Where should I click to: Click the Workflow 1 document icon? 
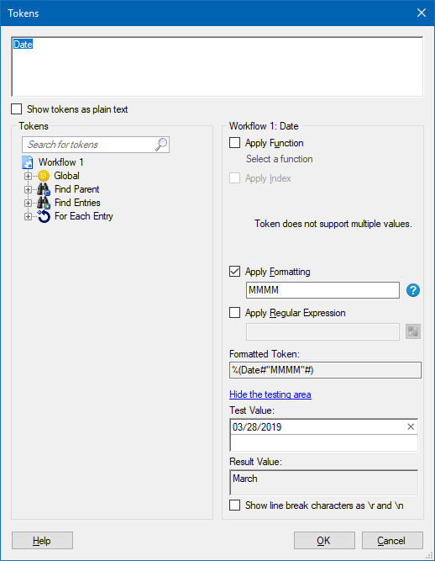coord(28,162)
